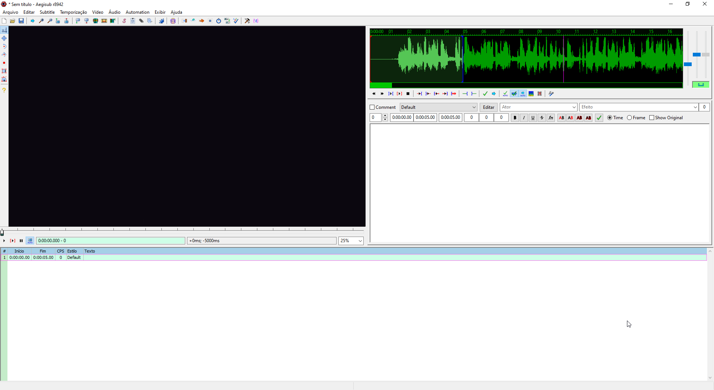Expand the Ator actor dropdown

pyautogui.click(x=574, y=107)
